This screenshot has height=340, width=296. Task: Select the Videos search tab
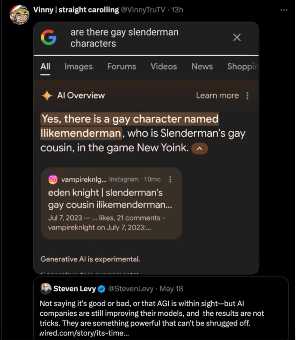[164, 66]
